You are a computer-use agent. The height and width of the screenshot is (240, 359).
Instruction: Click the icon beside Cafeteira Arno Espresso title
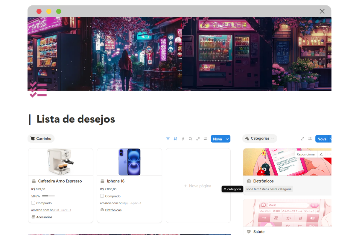(x=34, y=181)
